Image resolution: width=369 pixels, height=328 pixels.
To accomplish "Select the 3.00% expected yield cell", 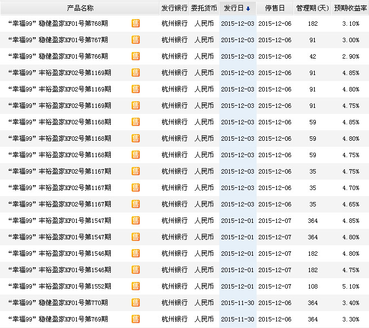I will pyautogui.click(x=351, y=40).
